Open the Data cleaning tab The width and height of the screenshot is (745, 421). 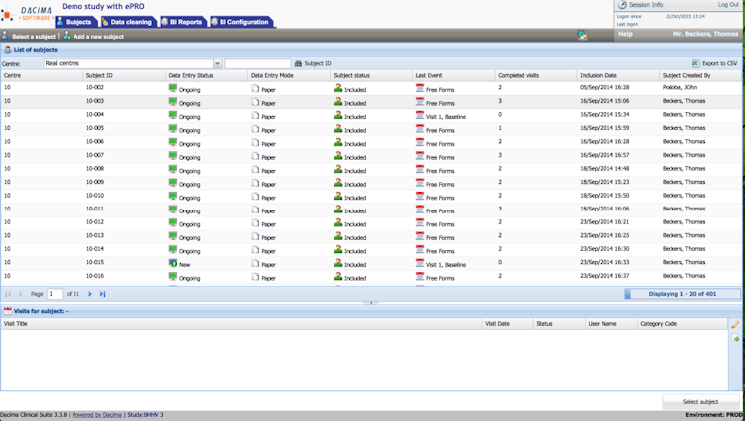click(x=128, y=22)
